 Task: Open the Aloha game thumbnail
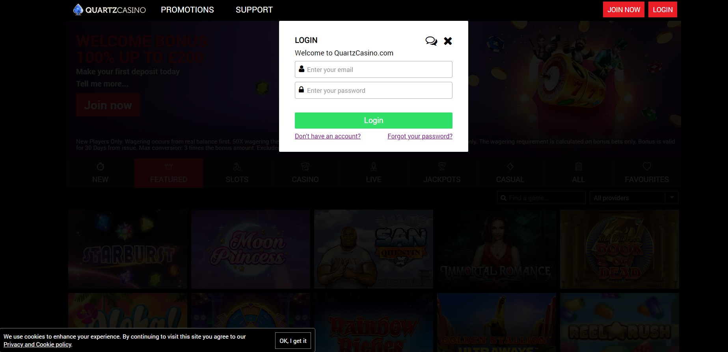click(128, 311)
